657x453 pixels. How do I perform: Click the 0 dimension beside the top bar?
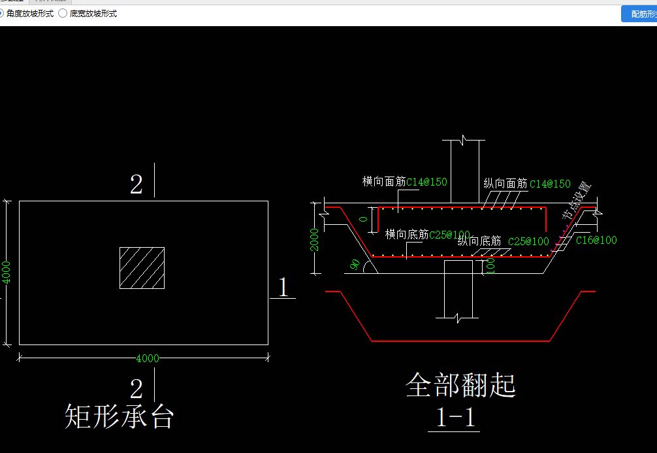click(x=363, y=219)
